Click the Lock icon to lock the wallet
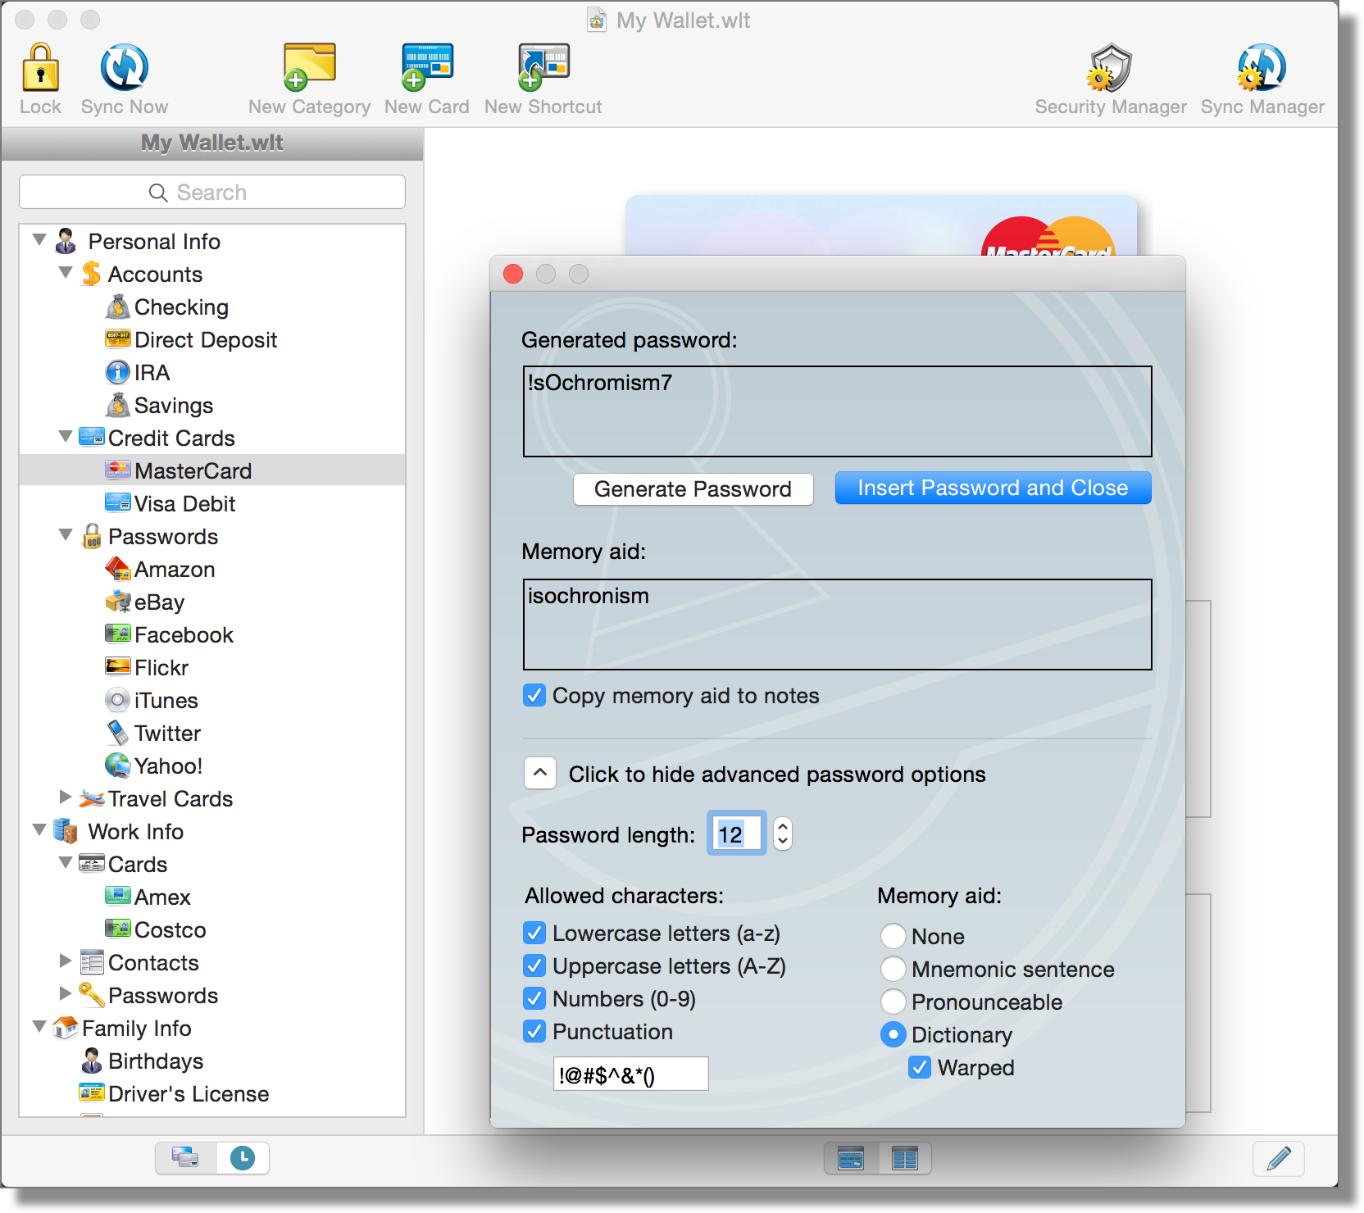1364x1213 pixels. [x=39, y=74]
